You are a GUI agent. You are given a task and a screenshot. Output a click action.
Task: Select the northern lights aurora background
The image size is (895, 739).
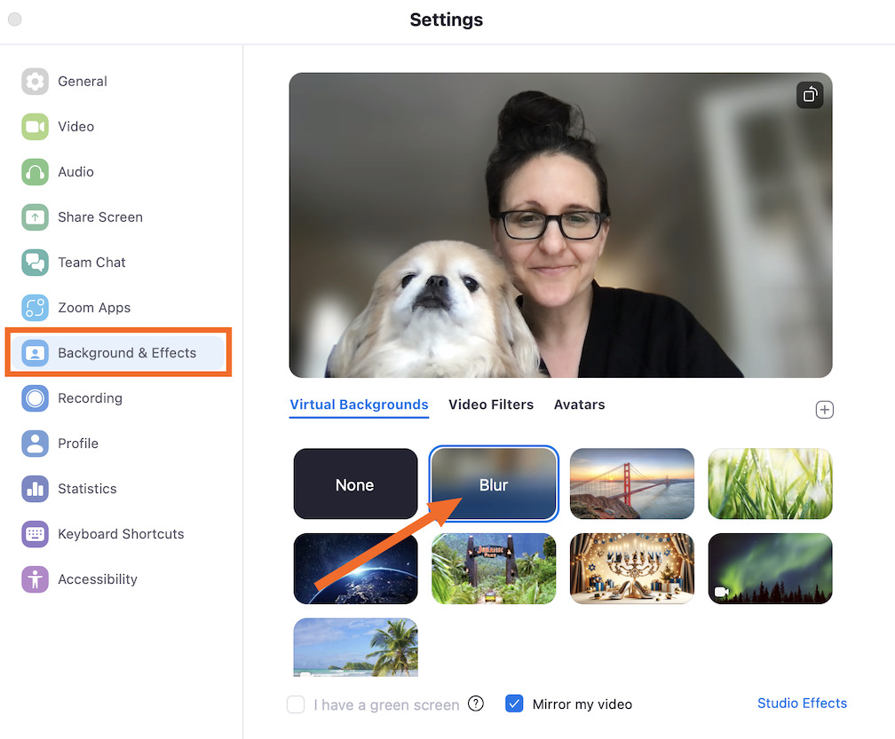[x=770, y=569]
